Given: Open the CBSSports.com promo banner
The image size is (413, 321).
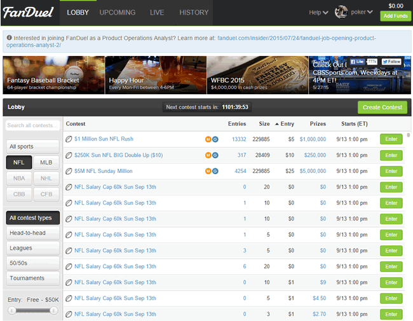Looking at the screenshot, I should (360, 75).
